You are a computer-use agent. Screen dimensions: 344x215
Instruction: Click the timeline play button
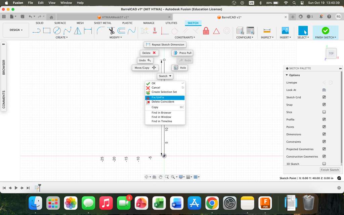click(16, 188)
